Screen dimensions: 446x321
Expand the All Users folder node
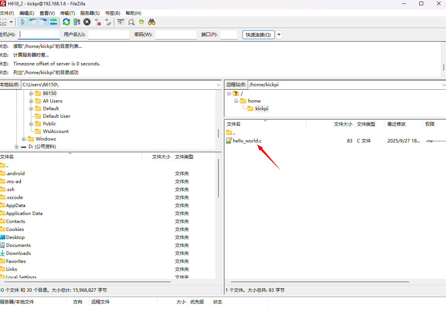point(31,101)
